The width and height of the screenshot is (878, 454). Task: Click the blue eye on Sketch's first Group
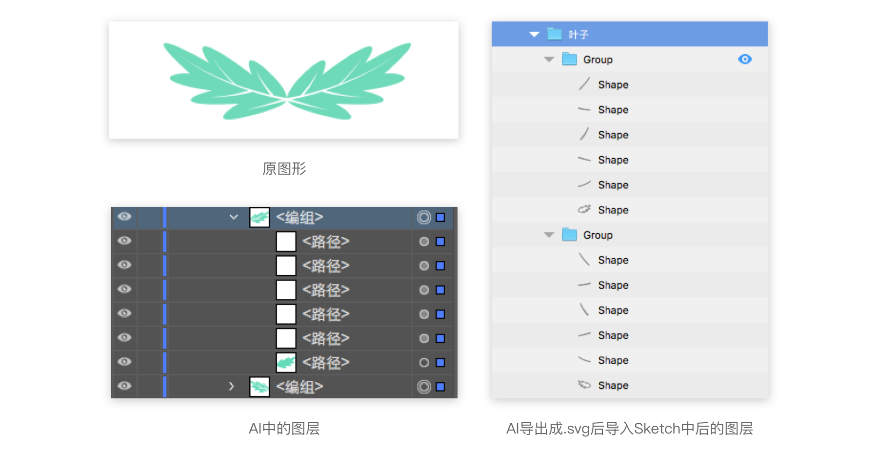click(745, 59)
